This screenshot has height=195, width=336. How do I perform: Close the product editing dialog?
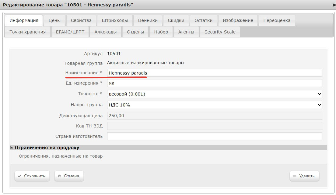(x=334, y=5)
